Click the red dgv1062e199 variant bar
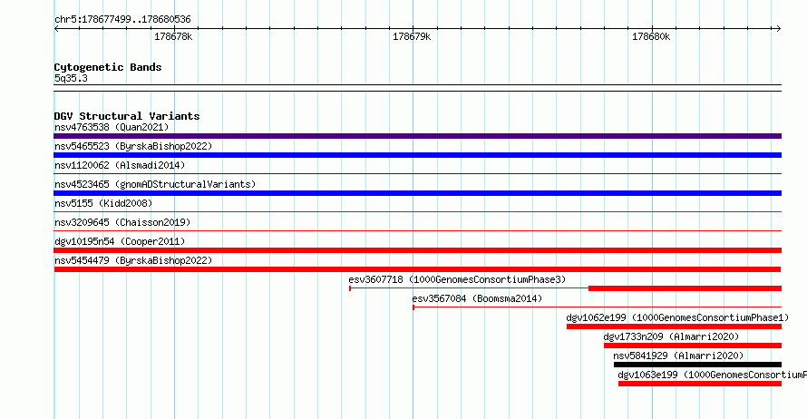807x419 pixels. (x=675, y=326)
